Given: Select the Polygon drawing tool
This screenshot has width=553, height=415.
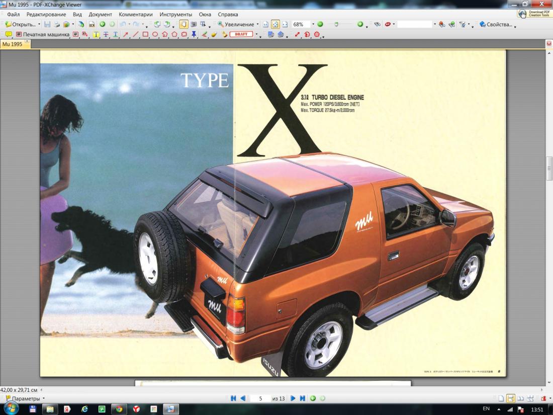Looking at the screenshot, I should [174, 34].
